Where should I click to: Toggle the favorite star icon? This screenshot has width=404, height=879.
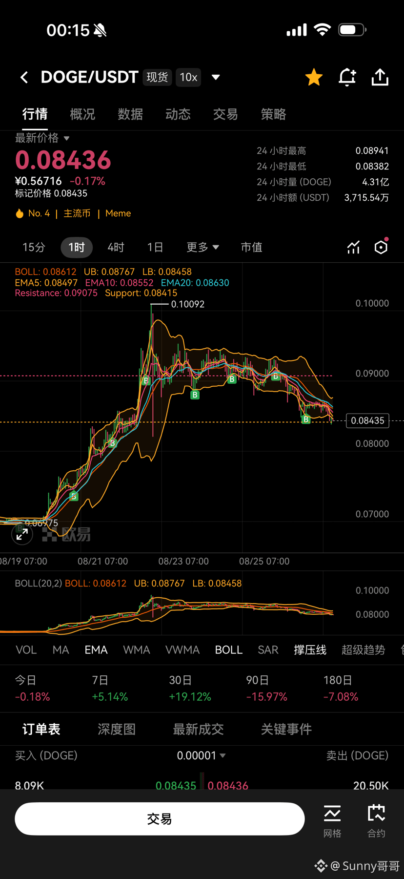[314, 77]
